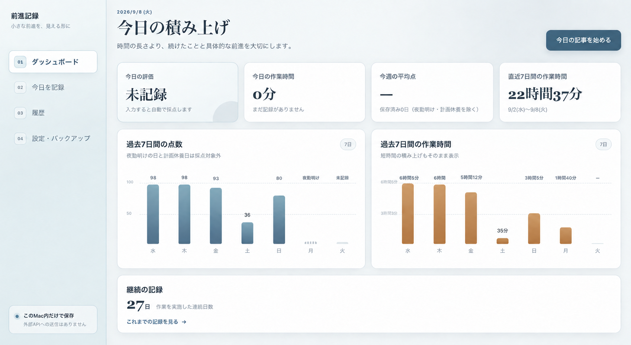The width and height of the screenshot is (631, 345).
Task: Click the orange bar labeled 3時間5分
Action: pyautogui.click(x=534, y=229)
